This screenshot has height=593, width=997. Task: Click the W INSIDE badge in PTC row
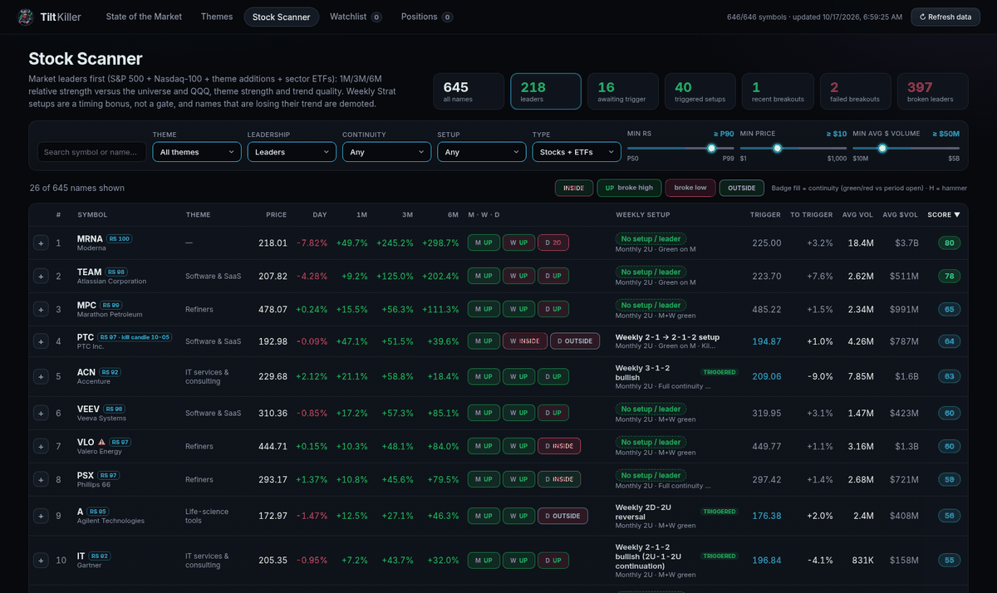[524, 341]
